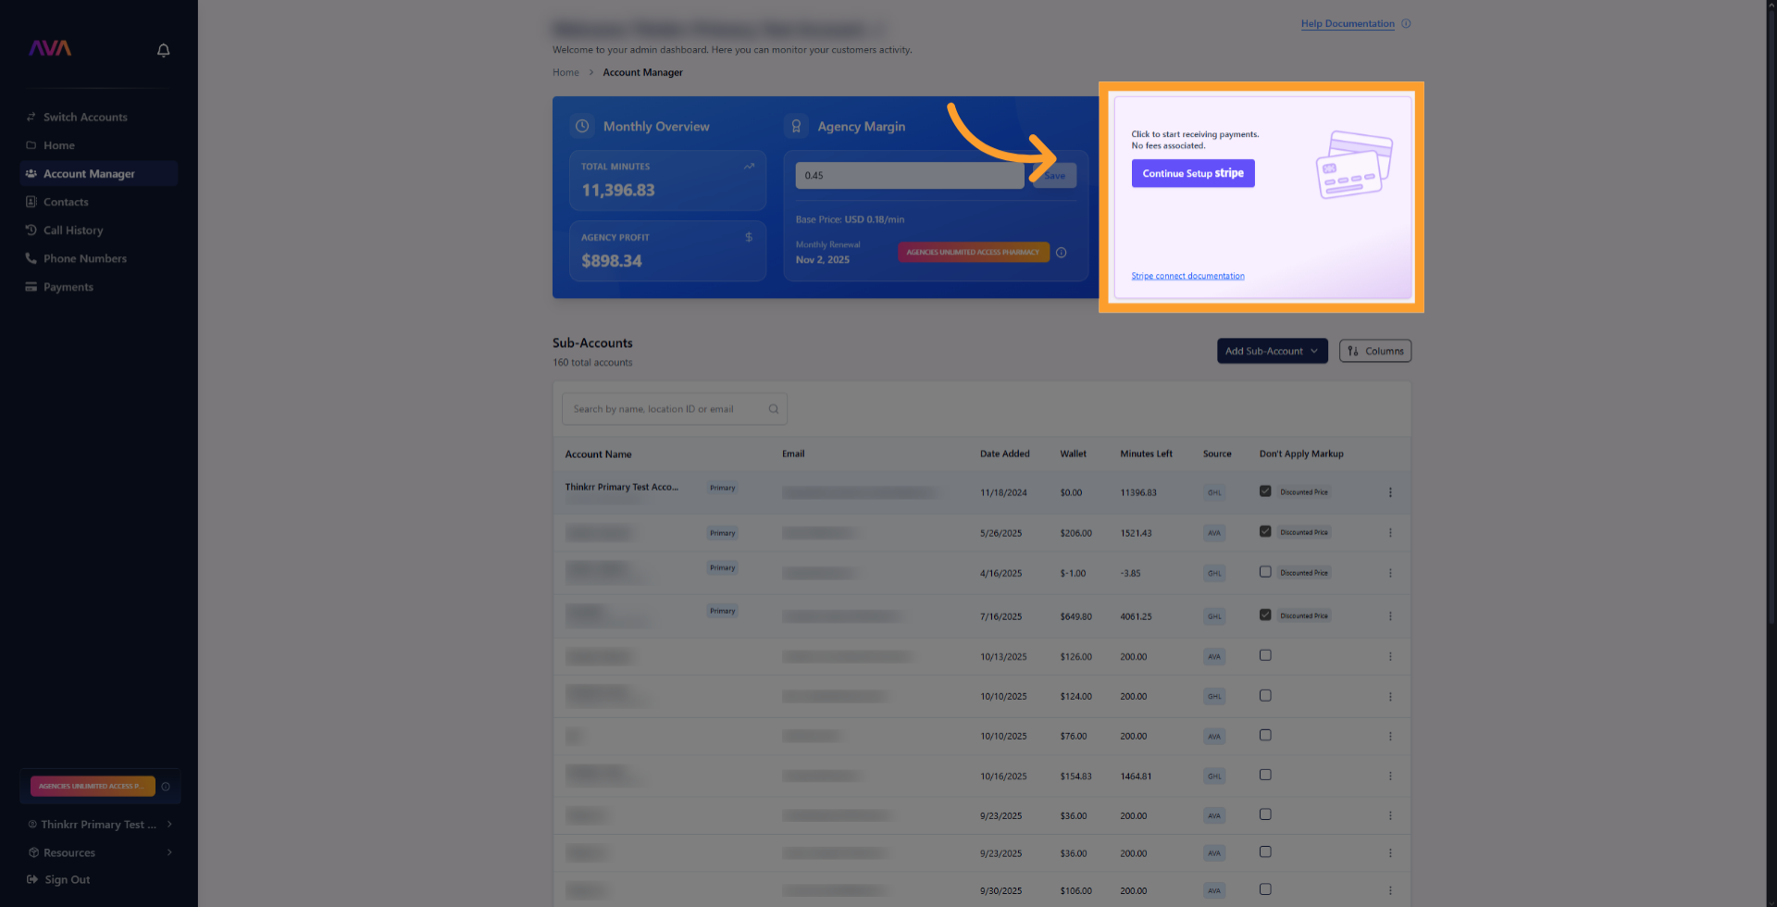Image resolution: width=1777 pixels, height=907 pixels.
Task: Click Sign Out
Action: click(59, 880)
